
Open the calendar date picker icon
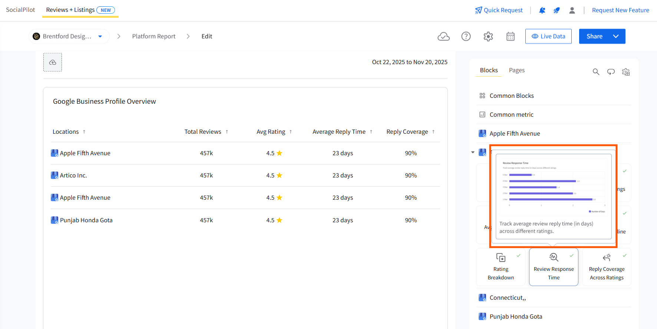(511, 36)
